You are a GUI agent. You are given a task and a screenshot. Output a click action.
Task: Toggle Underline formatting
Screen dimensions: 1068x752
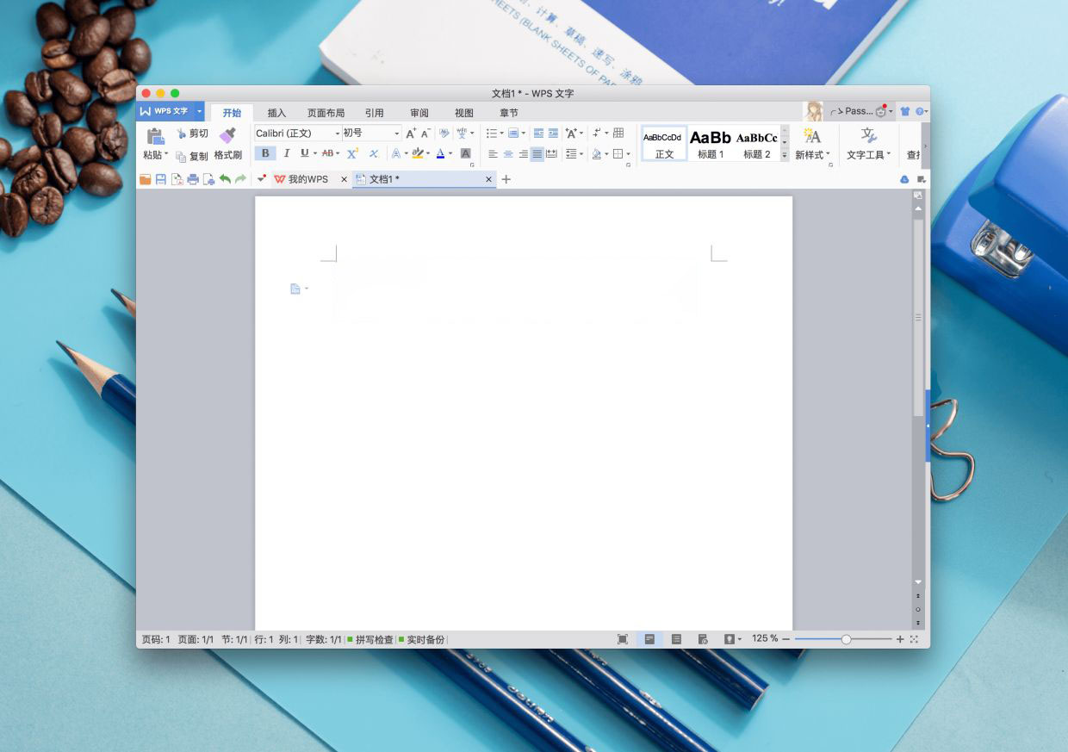[x=304, y=153]
